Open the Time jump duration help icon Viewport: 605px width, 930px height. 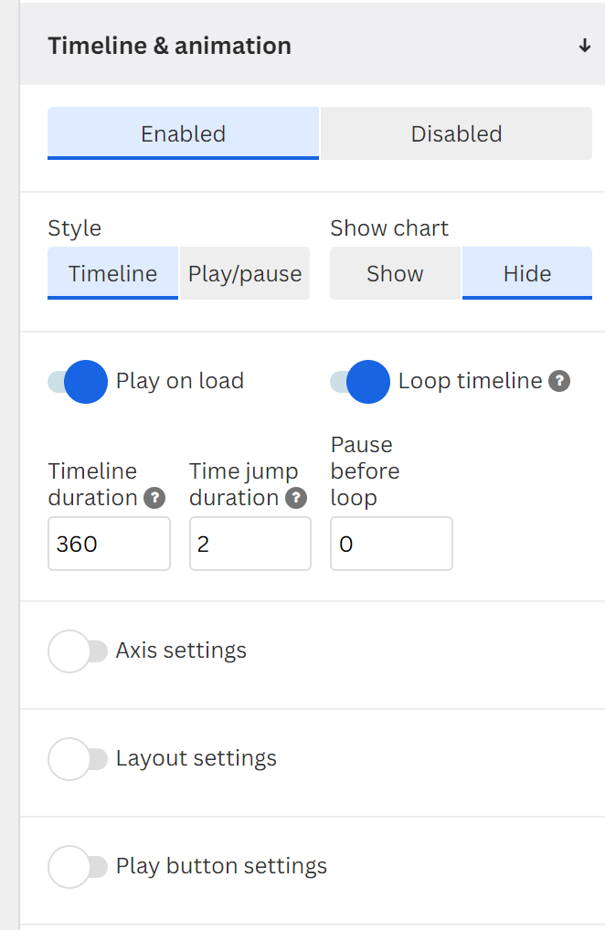click(x=296, y=498)
